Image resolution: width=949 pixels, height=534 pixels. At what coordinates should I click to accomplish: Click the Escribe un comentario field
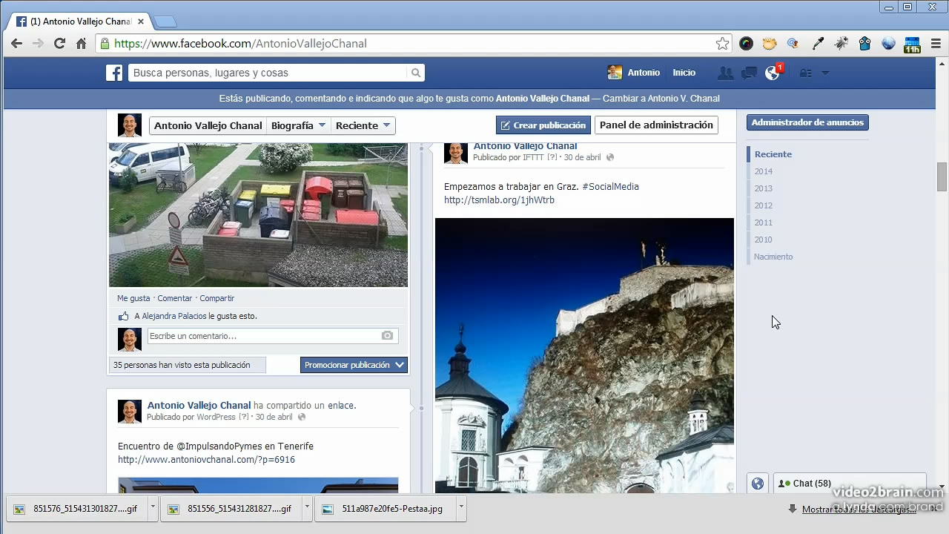click(x=273, y=336)
